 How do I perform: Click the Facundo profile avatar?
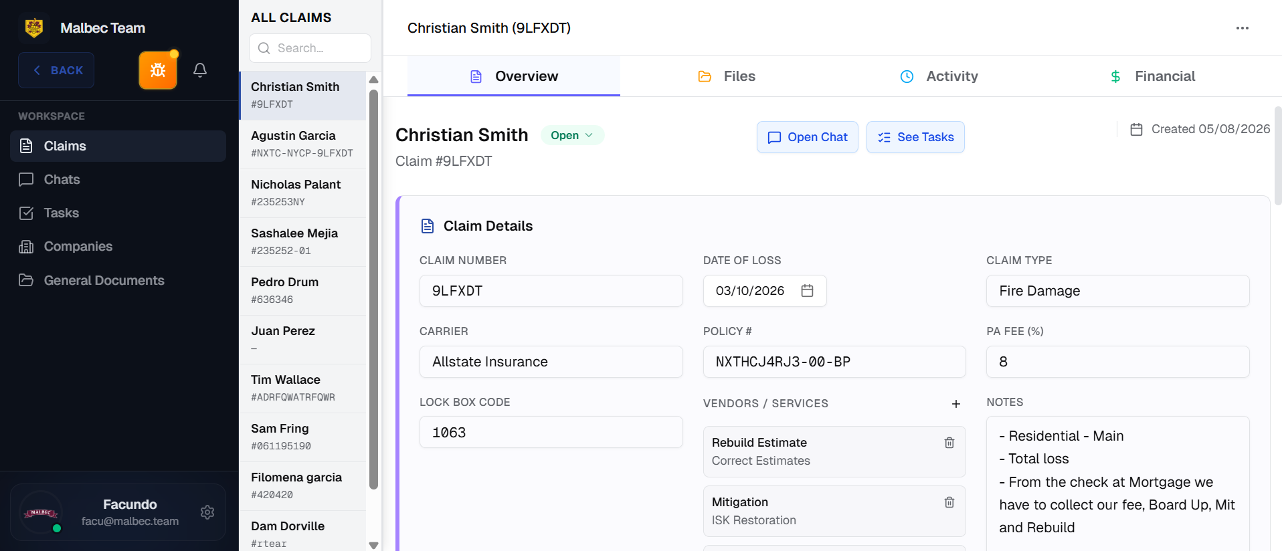[x=41, y=512]
